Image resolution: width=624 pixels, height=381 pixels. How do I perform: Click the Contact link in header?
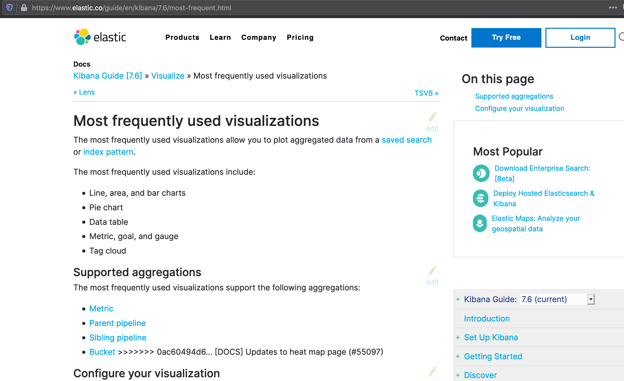pyautogui.click(x=454, y=38)
